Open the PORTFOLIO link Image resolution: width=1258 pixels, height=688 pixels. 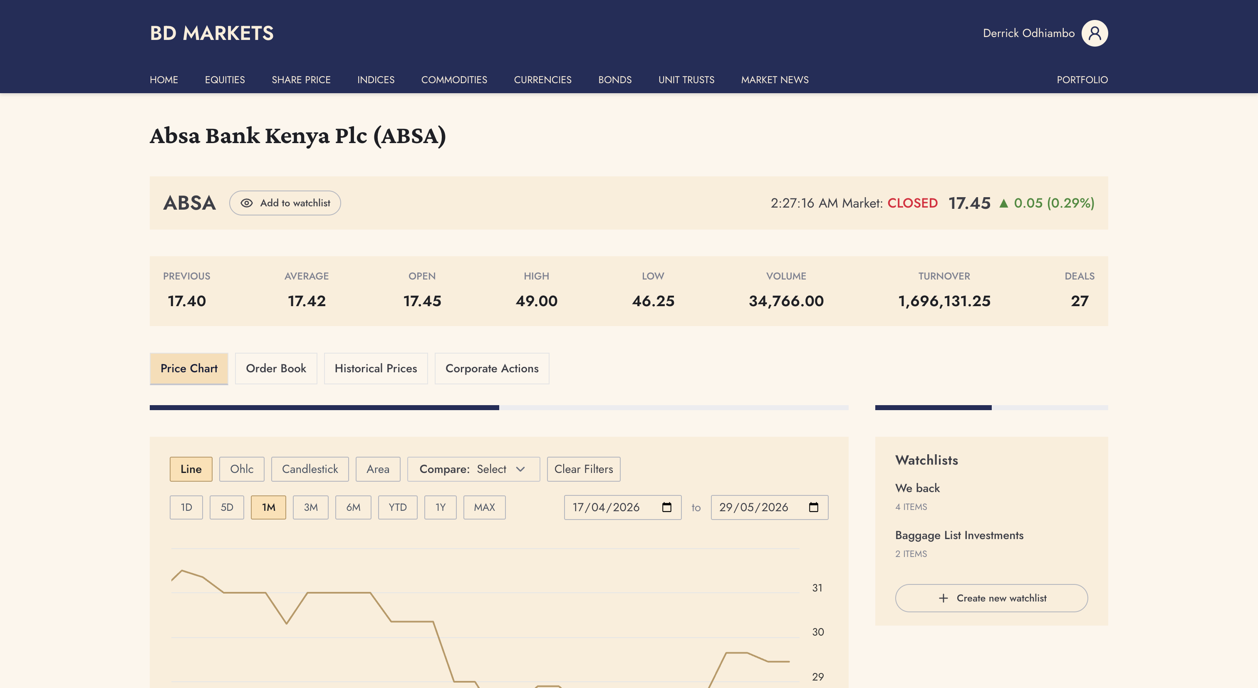1082,79
